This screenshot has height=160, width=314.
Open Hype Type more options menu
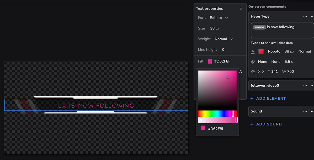tap(305, 17)
